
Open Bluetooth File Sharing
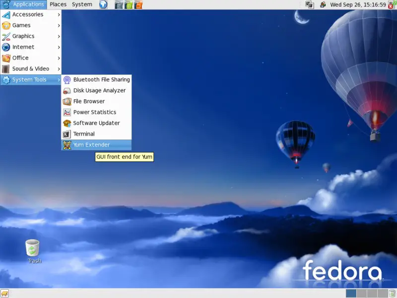click(x=96, y=80)
